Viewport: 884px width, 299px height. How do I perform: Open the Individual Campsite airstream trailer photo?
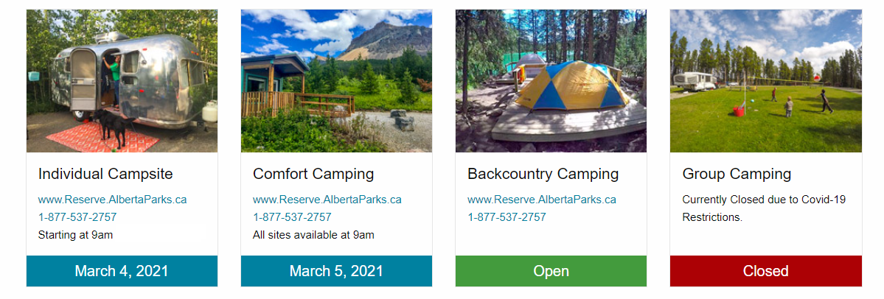(122, 81)
